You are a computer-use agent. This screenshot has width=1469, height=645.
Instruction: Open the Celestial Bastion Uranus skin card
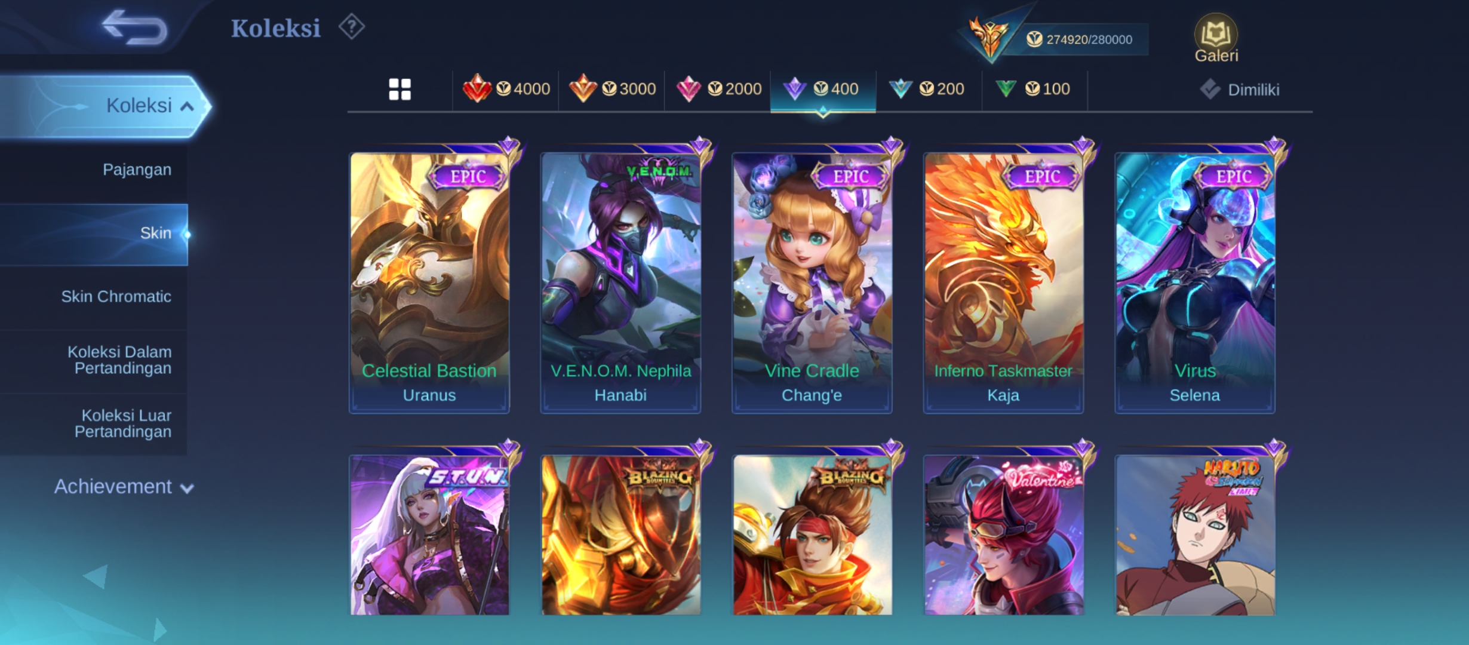429,282
